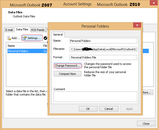159x130 pixels.
Task: Select the Data Files tab
Action: tap(22, 29)
